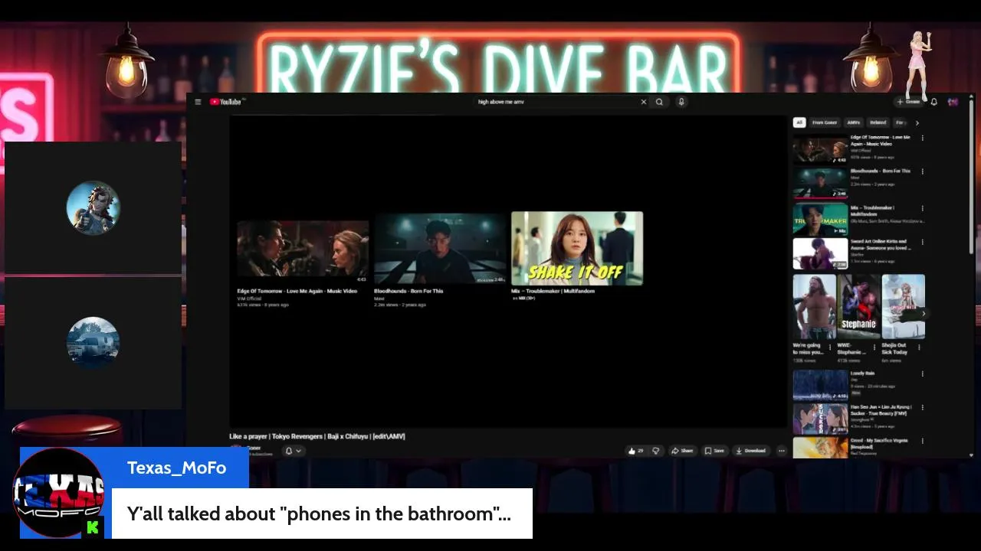Open Han Seo Jun Sucker sidebar thumbnail
981x551 pixels.
point(820,419)
